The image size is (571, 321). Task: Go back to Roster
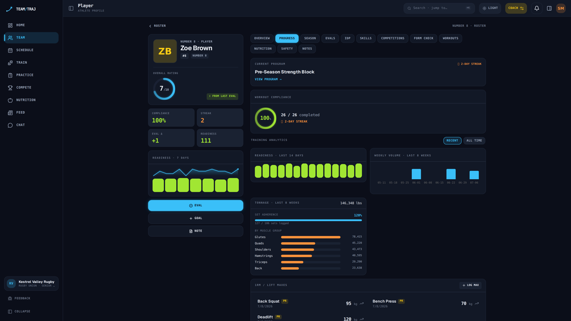(x=157, y=26)
